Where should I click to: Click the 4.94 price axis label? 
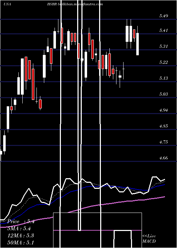click(164, 110)
